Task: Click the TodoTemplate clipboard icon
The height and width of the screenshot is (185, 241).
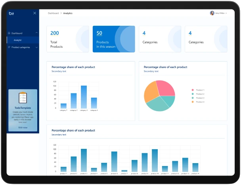Action: pyautogui.click(x=23, y=98)
